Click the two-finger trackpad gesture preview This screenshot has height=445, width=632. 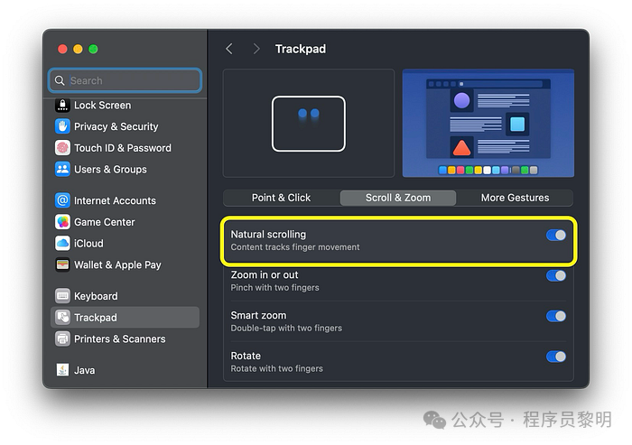coord(309,124)
